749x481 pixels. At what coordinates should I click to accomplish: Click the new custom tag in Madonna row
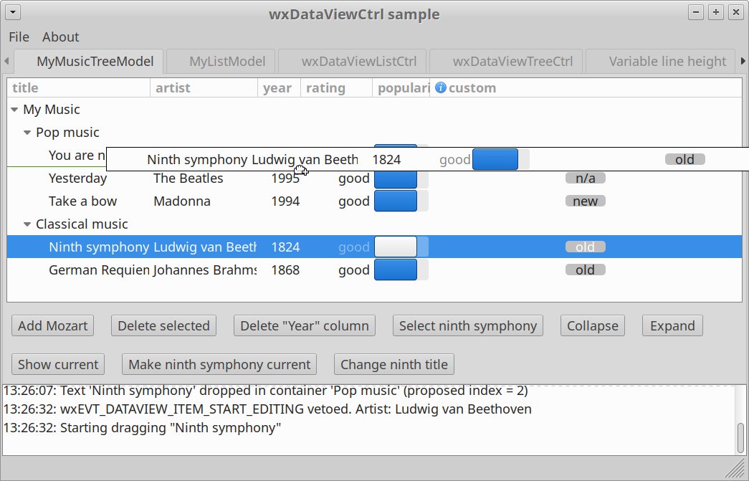585,201
